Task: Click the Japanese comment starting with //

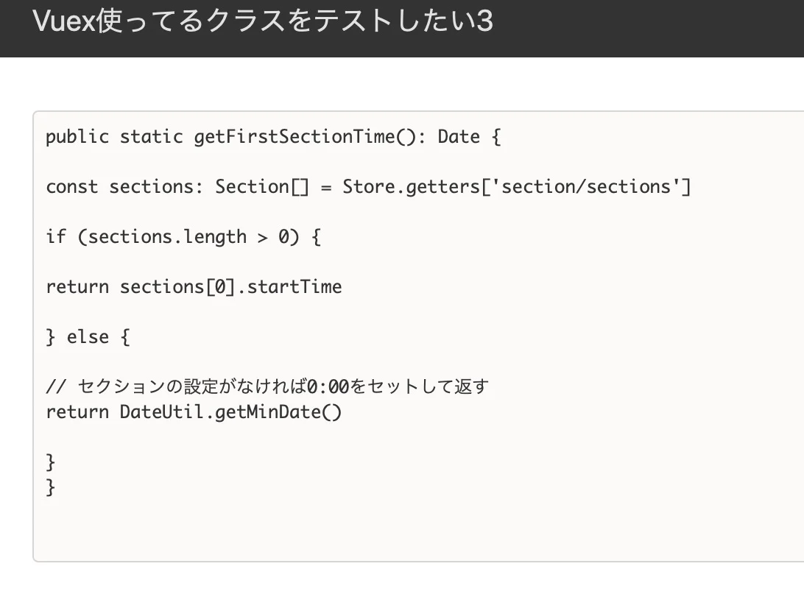Action: click(x=267, y=386)
